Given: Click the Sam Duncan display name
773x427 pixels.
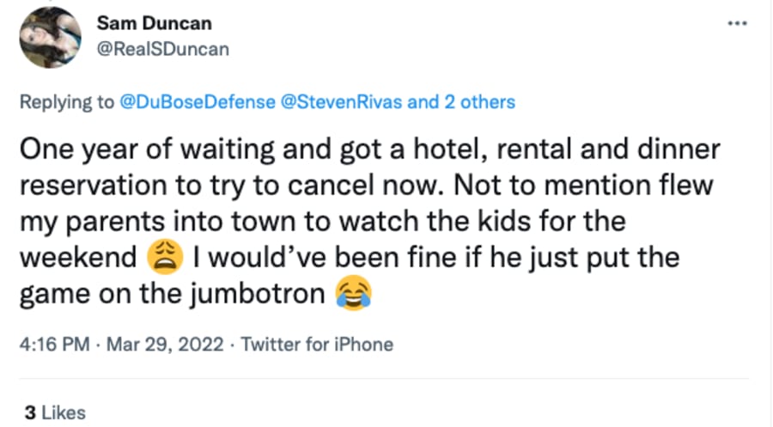Looking at the screenshot, I should click(155, 22).
